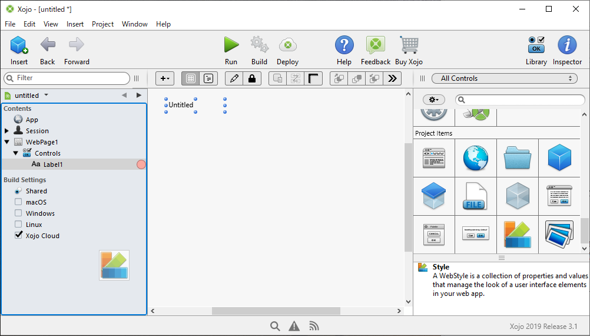Open the untitled project dropdown arrow

point(47,95)
